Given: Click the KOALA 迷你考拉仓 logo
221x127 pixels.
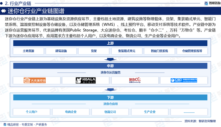Looking at the screenshot, I should 85,80.
